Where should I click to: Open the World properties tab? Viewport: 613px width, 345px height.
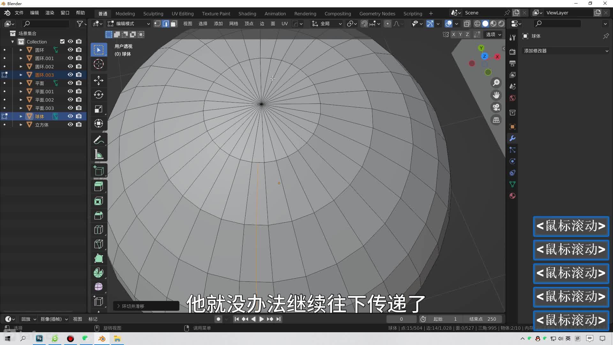[512, 98]
